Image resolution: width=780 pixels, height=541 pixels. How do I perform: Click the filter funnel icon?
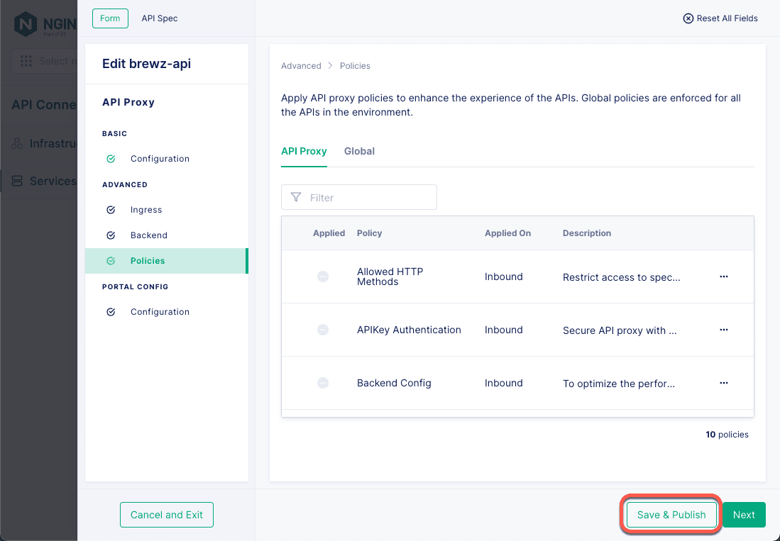296,197
